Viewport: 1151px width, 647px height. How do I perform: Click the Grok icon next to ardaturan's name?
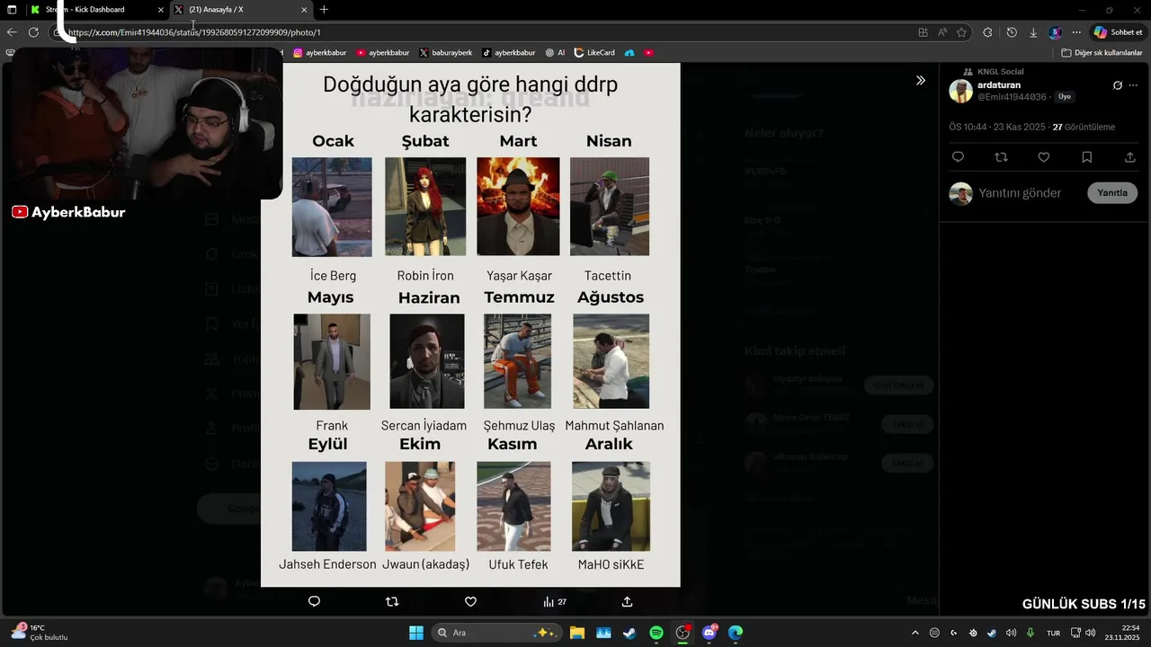coord(1118,85)
